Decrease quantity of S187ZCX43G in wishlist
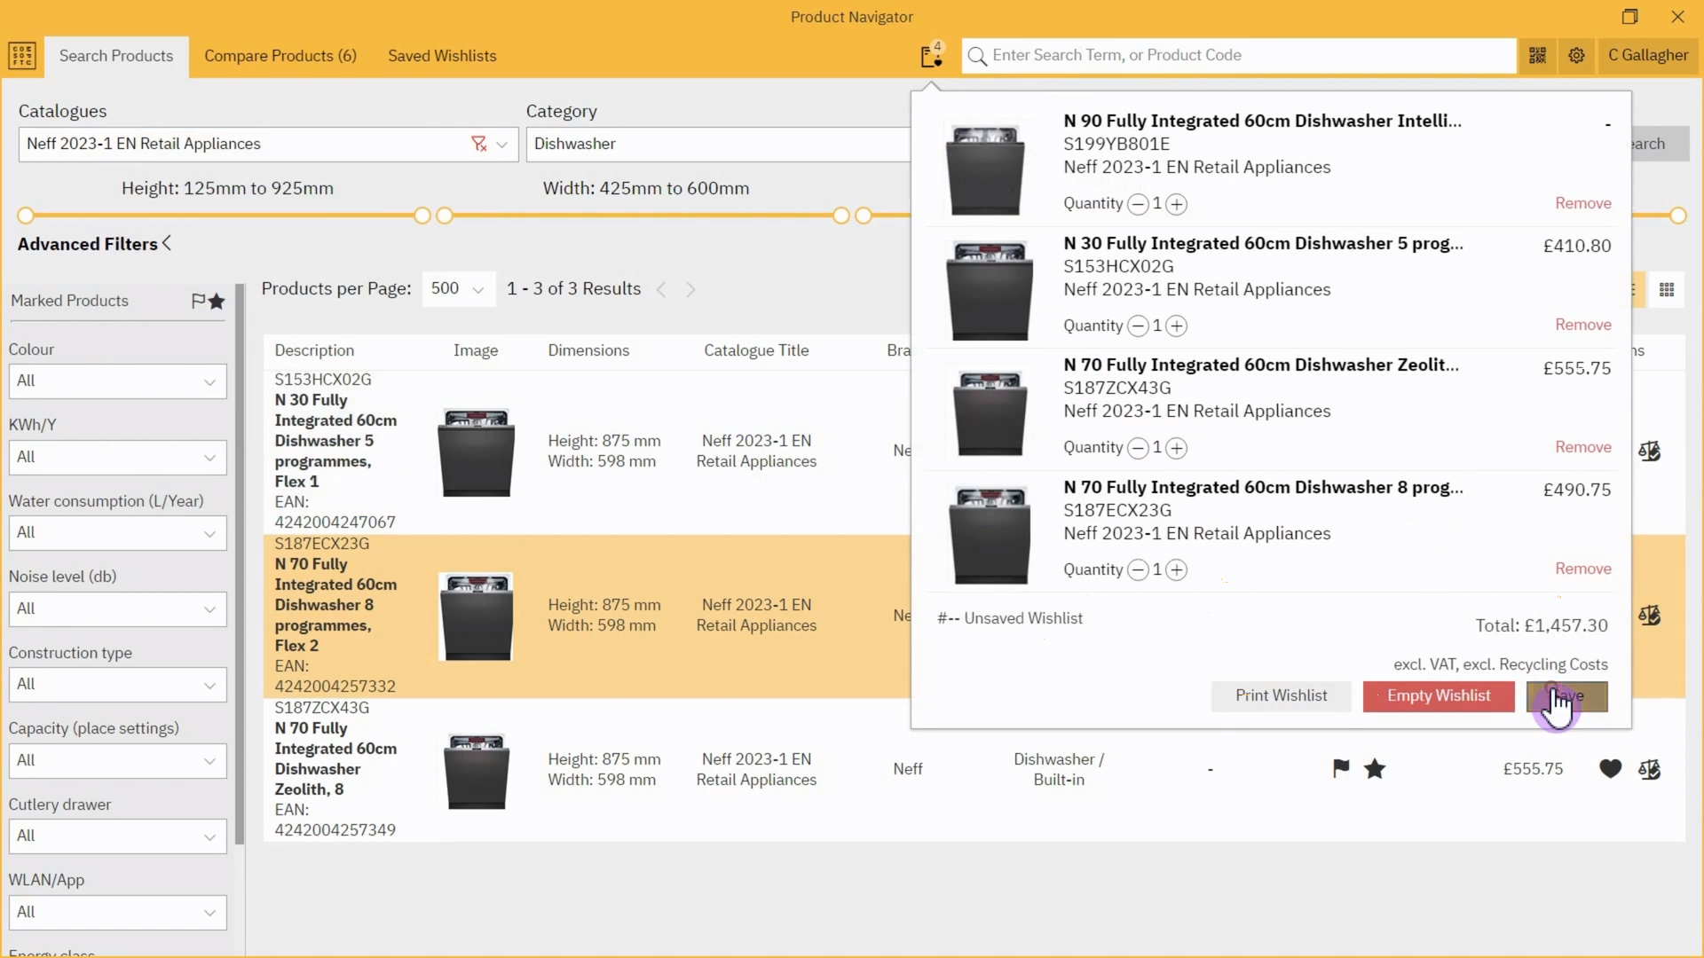The width and height of the screenshot is (1704, 958). (1138, 448)
